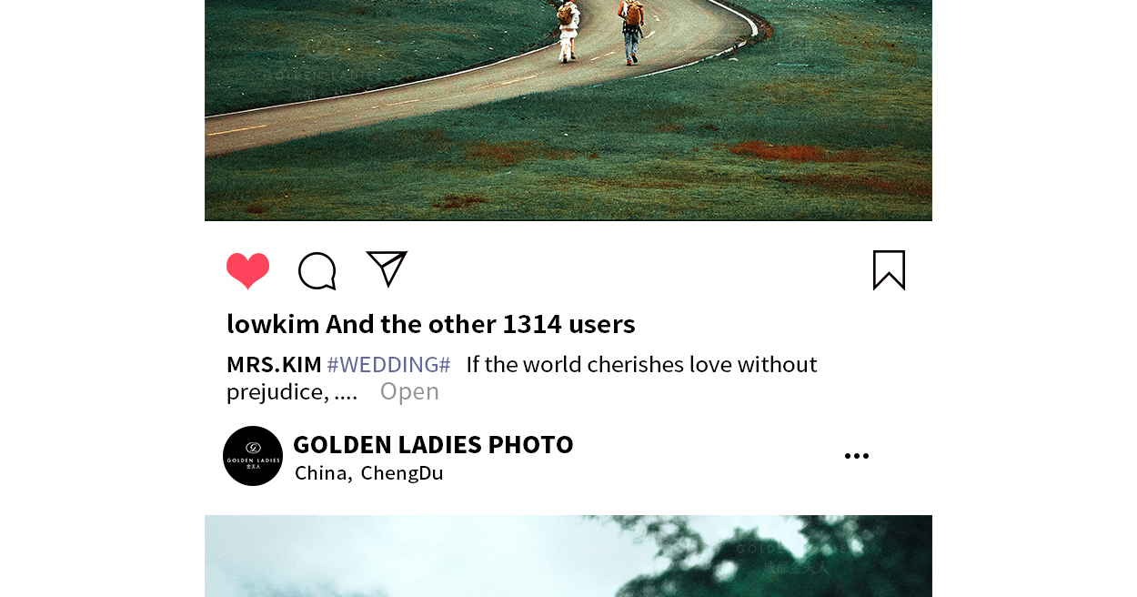This screenshot has height=597, width=1137.
Task: Click the Golden Ladies round avatar
Action: (x=253, y=456)
